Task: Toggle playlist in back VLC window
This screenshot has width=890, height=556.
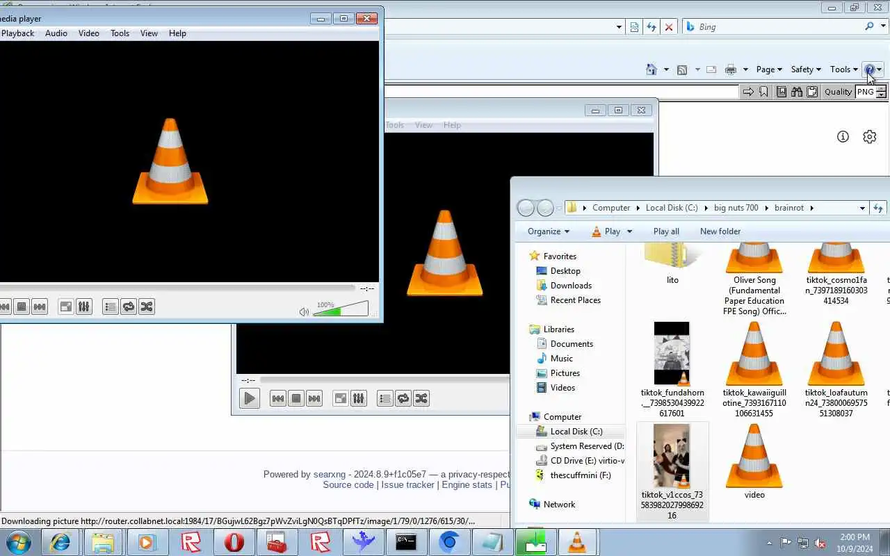Action: tap(385, 398)
